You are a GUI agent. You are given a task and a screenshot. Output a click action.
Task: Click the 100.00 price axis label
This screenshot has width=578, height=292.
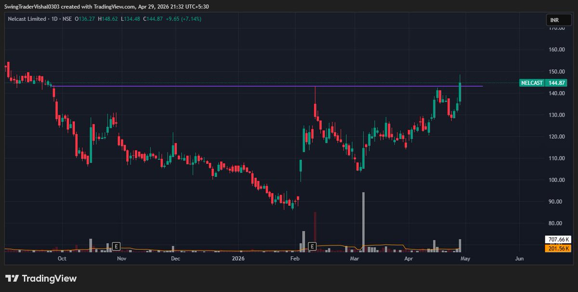557,180
